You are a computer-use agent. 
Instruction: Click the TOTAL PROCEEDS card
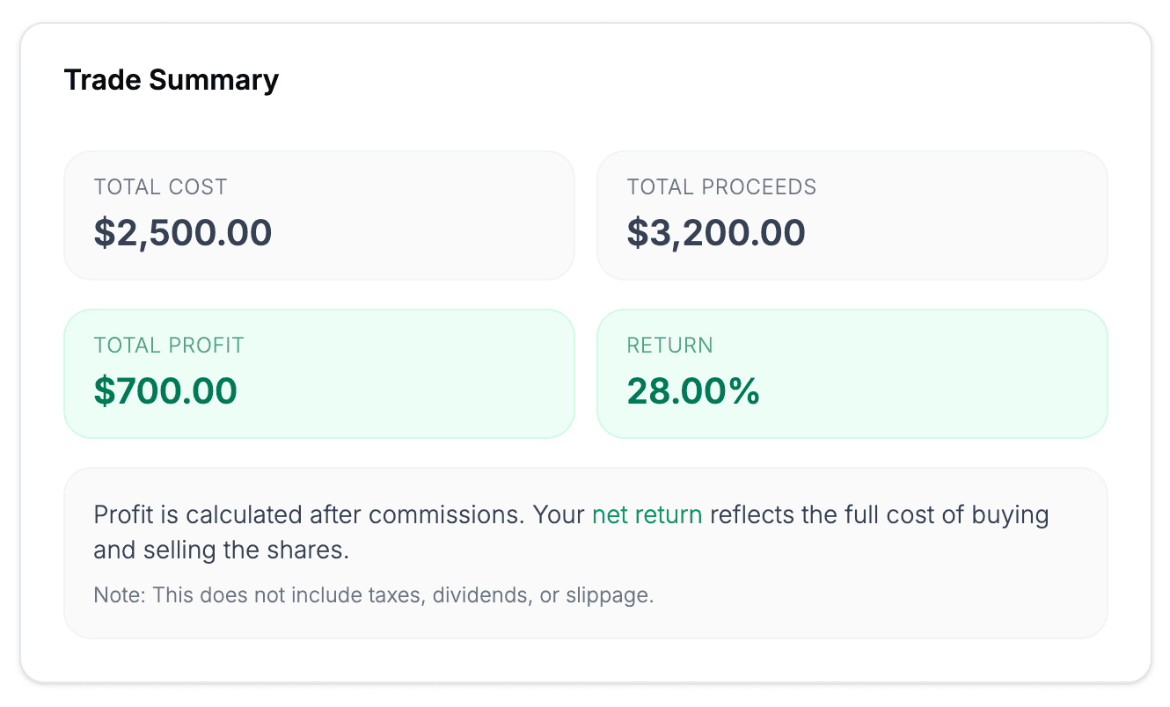click(852, 215)
